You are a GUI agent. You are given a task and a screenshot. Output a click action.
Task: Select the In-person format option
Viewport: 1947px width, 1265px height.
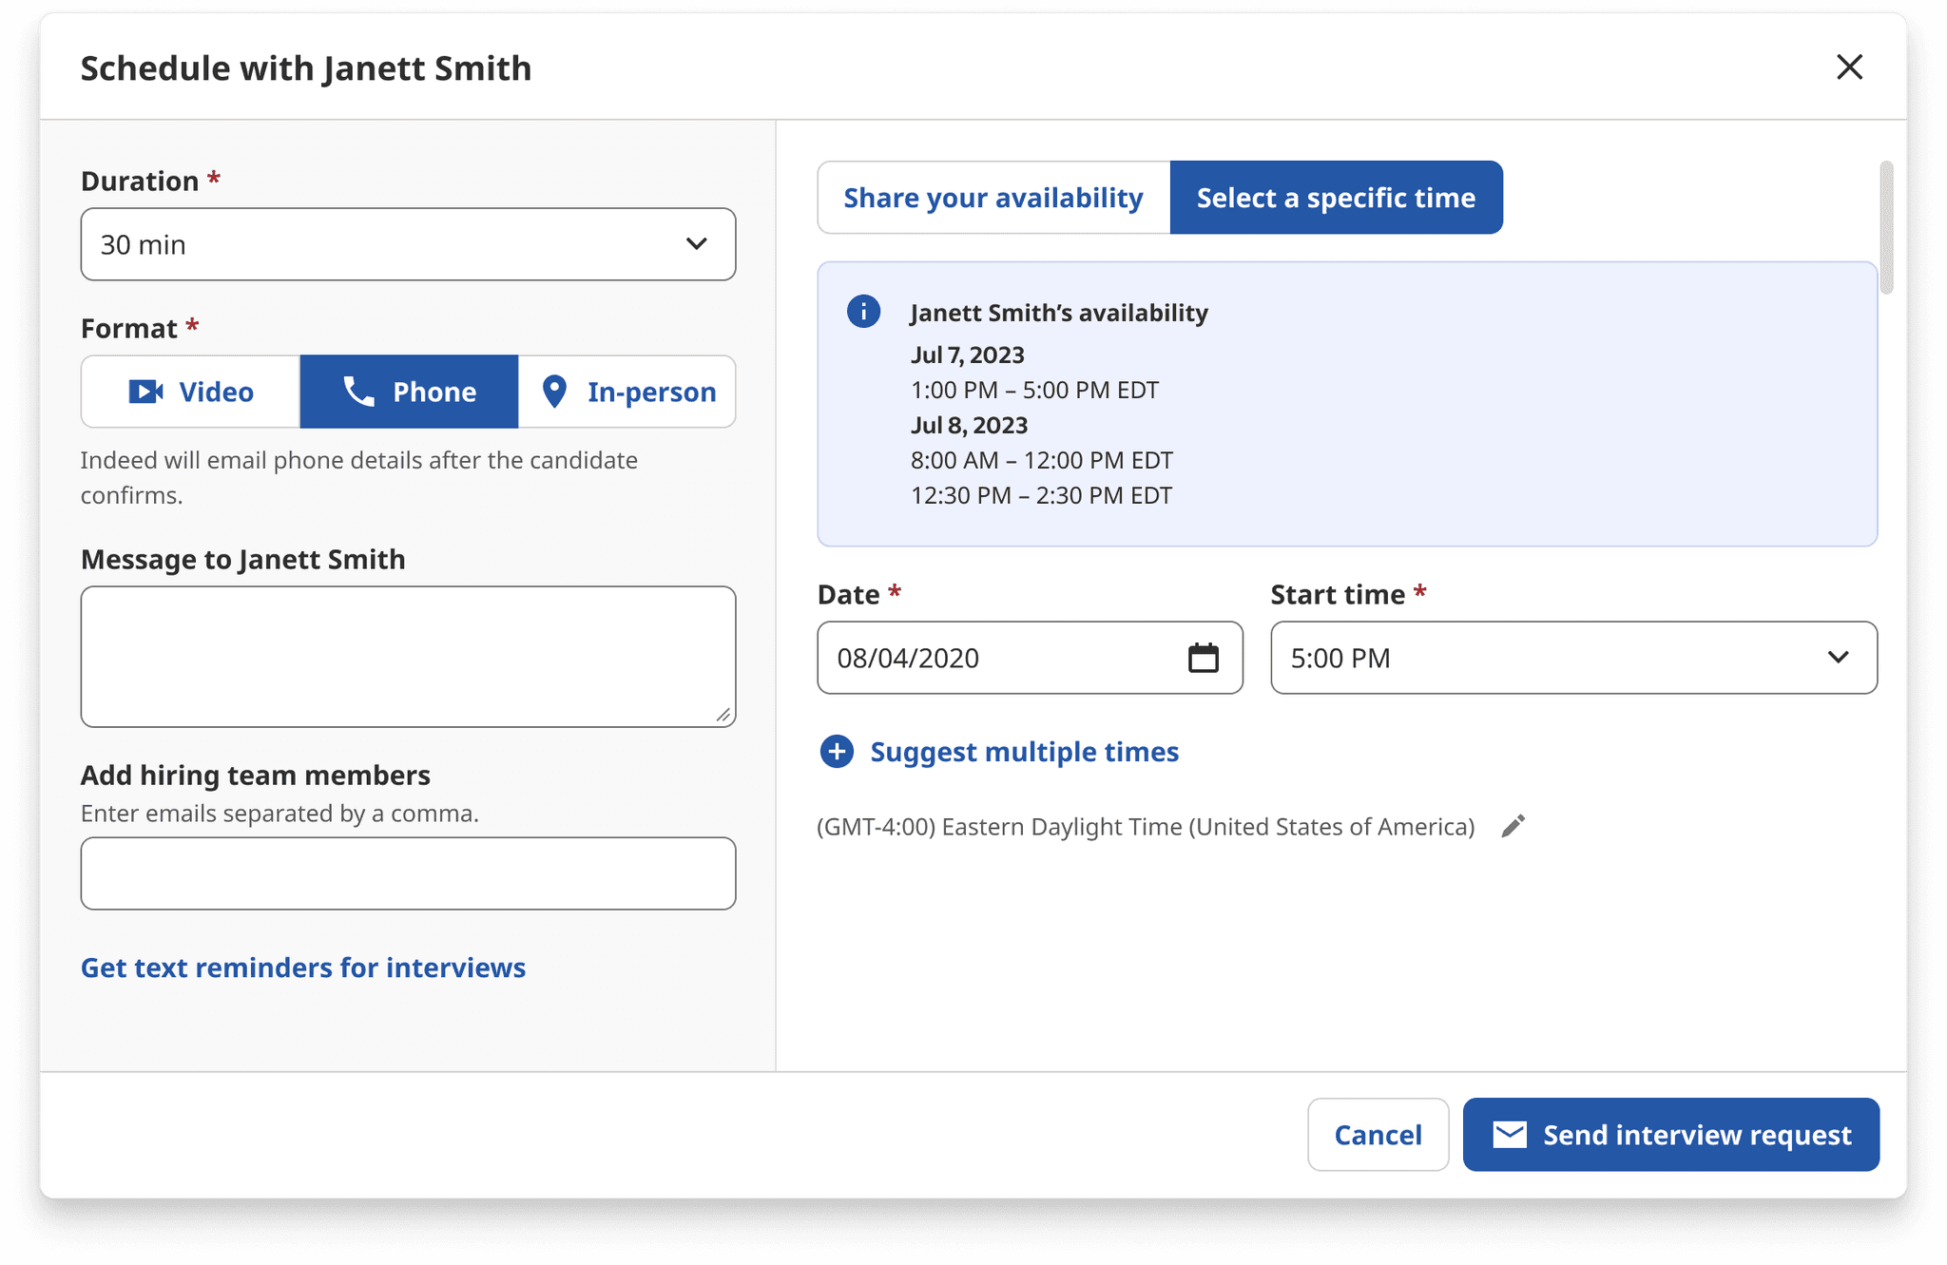pos(627,392)
